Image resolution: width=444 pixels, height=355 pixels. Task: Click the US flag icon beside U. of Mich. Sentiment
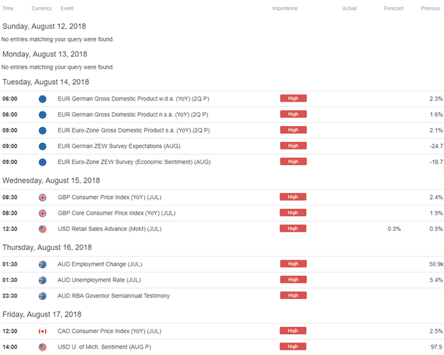(x=42, y=347)
